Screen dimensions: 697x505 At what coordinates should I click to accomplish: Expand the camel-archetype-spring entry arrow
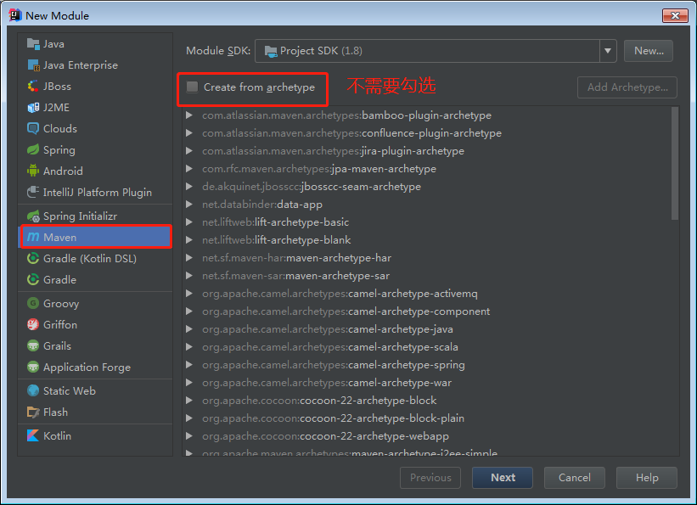coord(190,365)
